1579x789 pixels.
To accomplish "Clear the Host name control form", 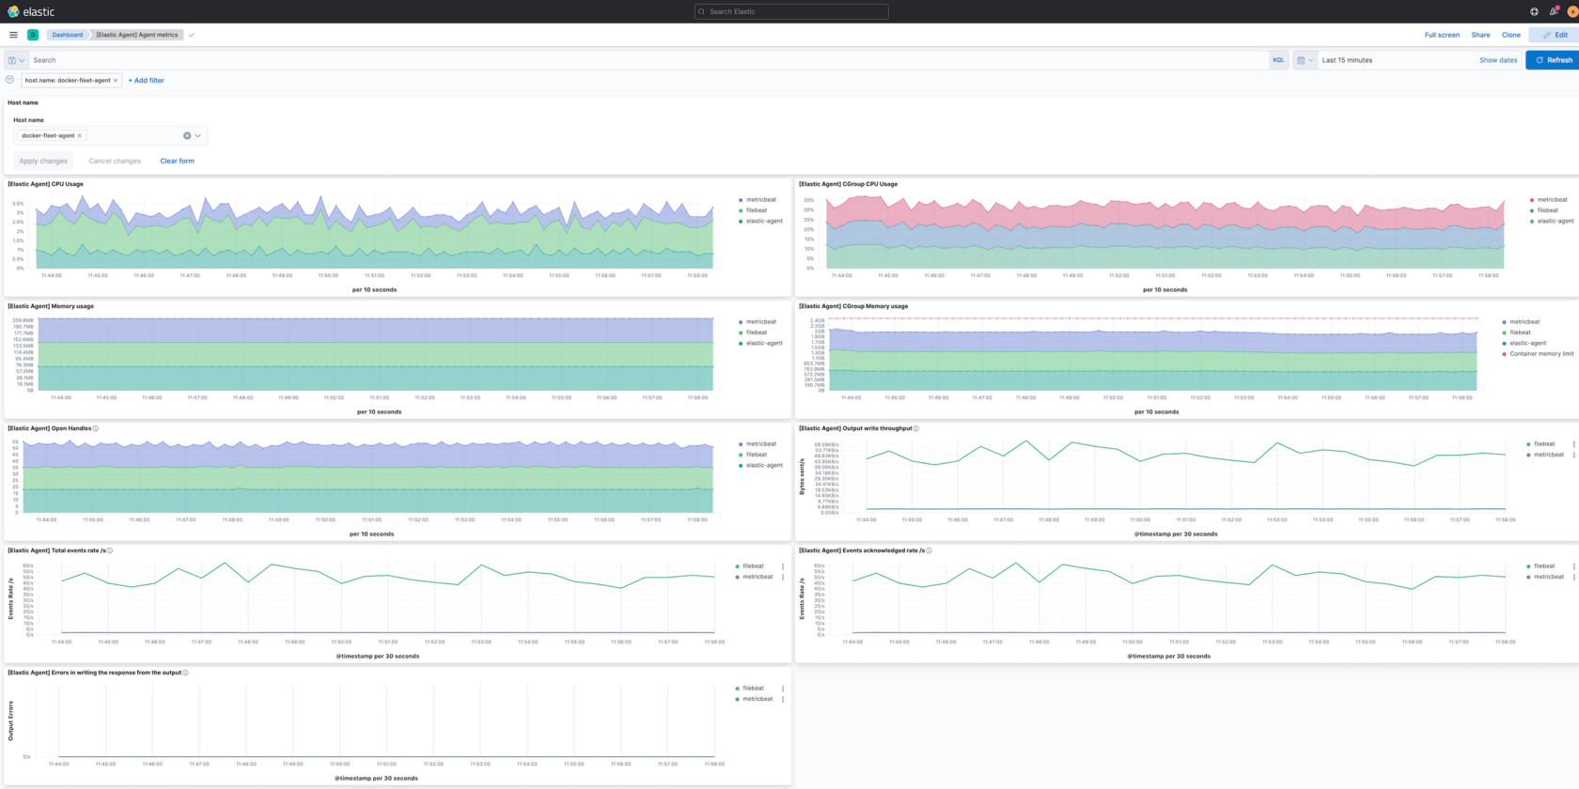I will (177, 161).
